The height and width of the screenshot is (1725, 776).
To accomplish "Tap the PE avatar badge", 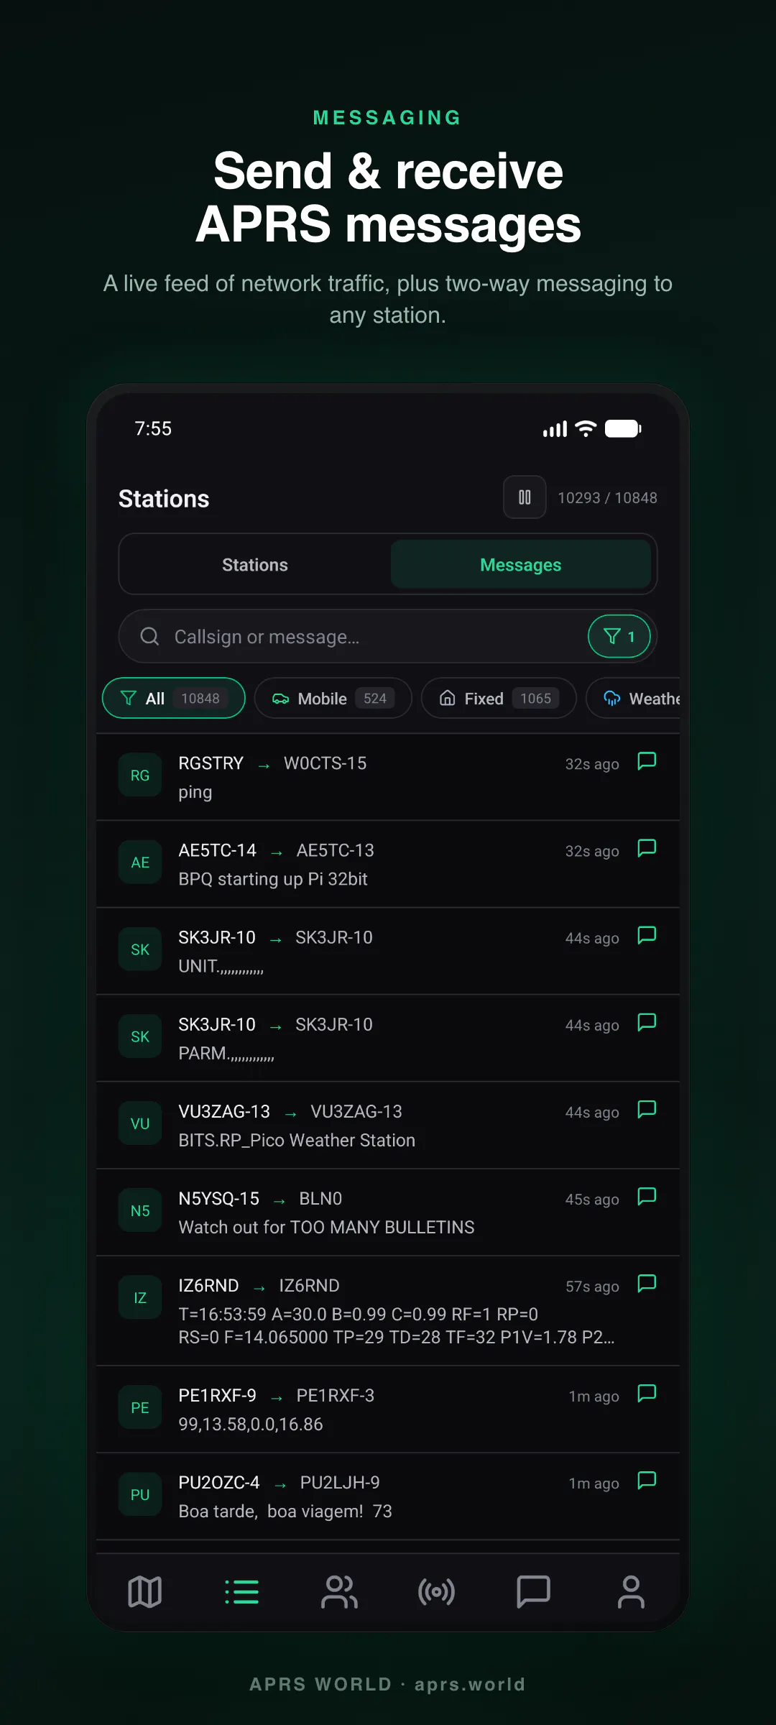I will coord(140,1407).
